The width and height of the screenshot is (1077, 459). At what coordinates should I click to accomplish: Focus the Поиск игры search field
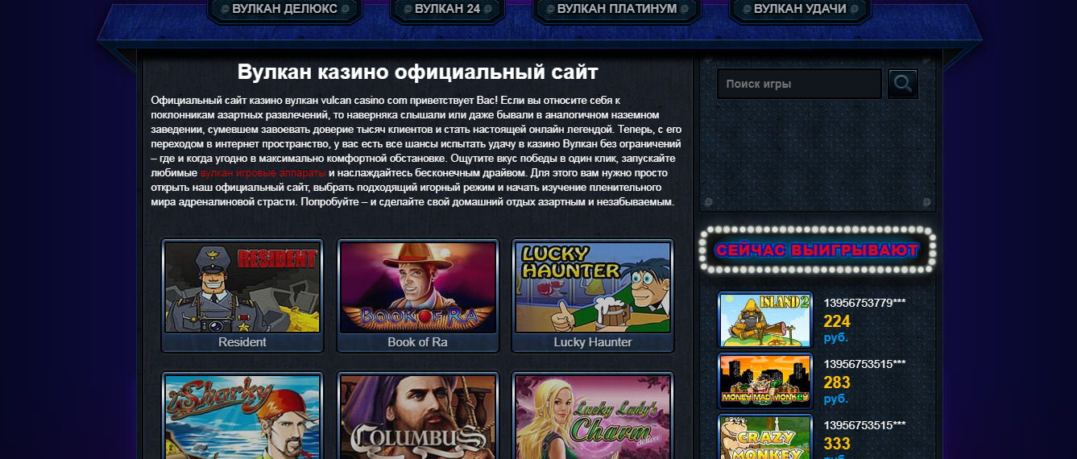[x=799, y=84]
